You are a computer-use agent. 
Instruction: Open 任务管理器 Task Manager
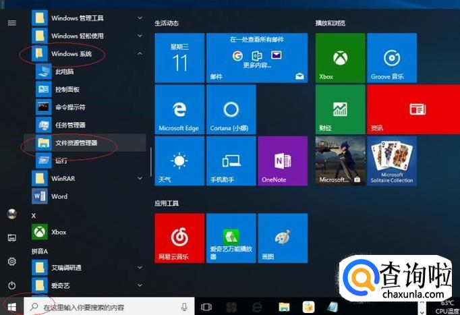pyautogui.click(x=85, y=125)
